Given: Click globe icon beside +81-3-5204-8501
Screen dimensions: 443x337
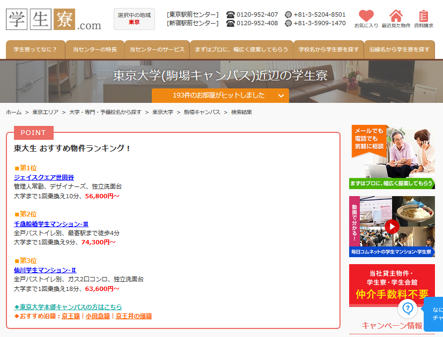Looking at the screenshot, I should [288, 14].
